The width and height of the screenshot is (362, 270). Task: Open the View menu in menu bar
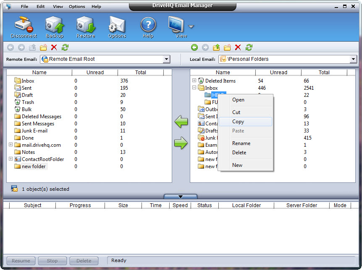point(58,6)
